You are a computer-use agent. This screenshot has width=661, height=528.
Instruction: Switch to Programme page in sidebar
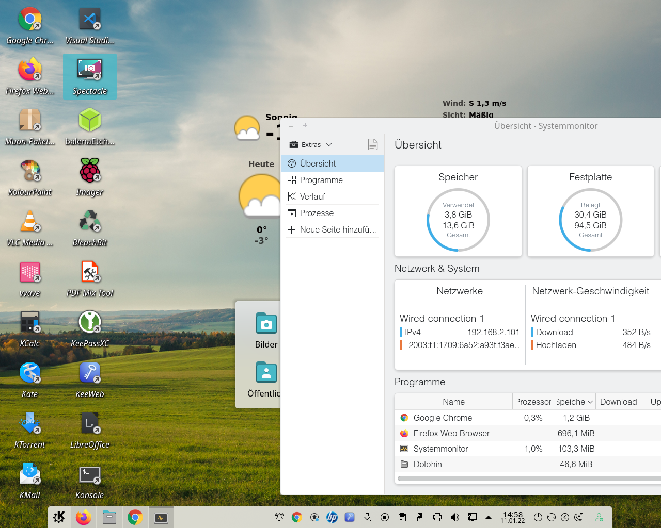(x=333, y=180)
